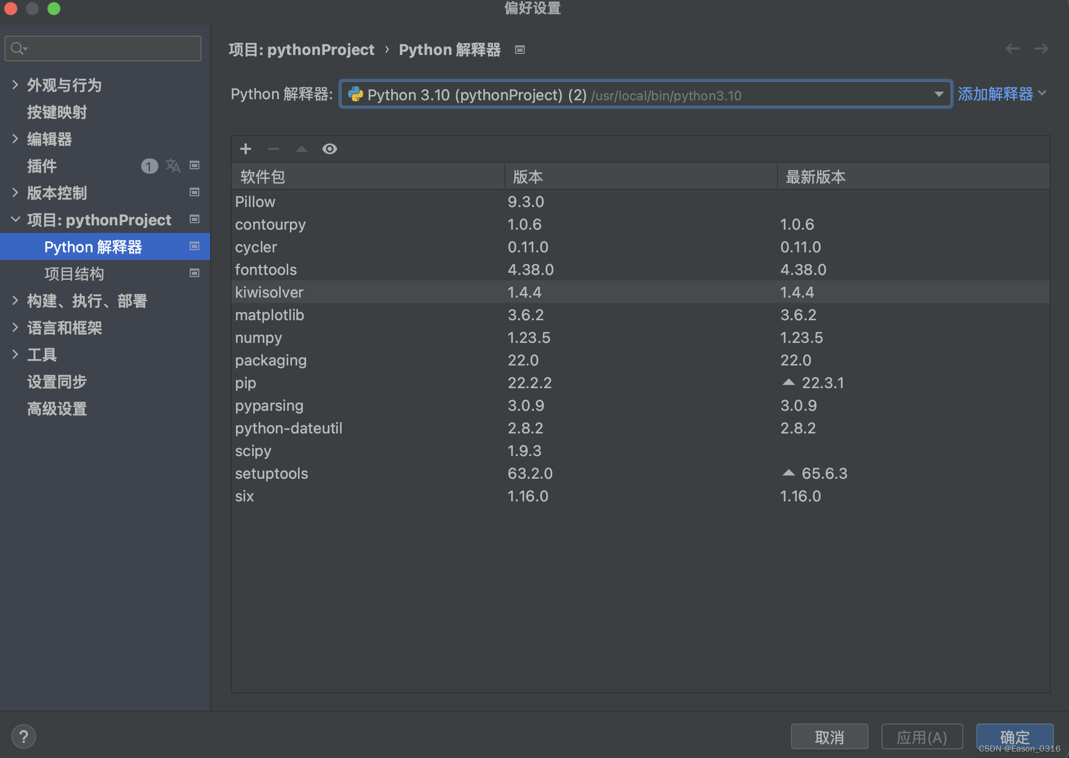Viewport: 1069px width, 758px height.
Task: Sort by the 软件包 column header
Action: 368,176
